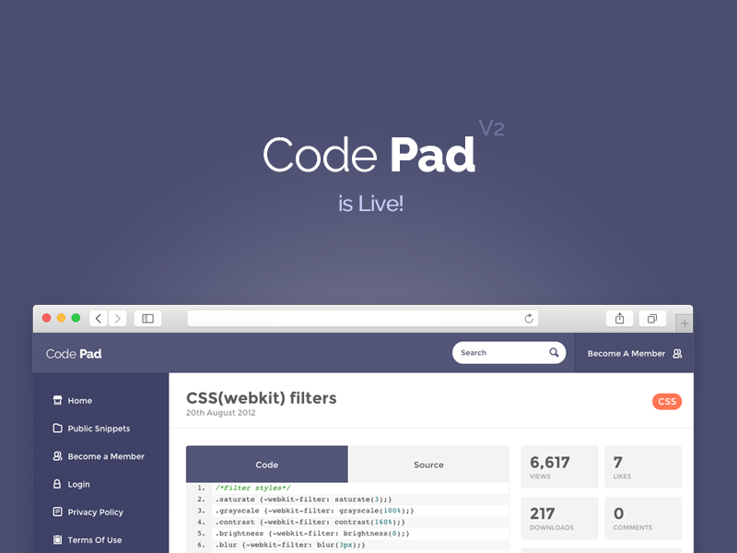Click the browser share icon
This screenshot has width=737, height=553.
pyautogui.click(x=619, y=318)
